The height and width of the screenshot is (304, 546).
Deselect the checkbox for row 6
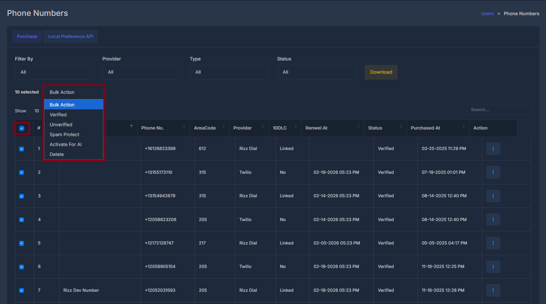coord(22,267)
